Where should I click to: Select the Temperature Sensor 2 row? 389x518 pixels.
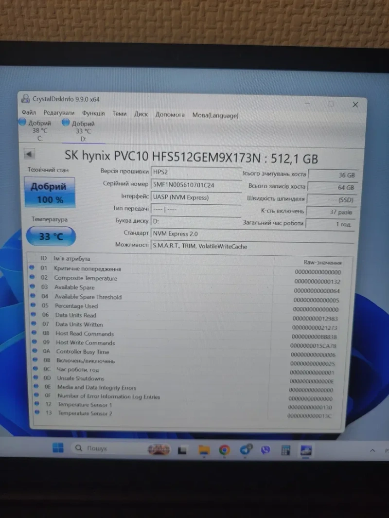click(185, 414)
